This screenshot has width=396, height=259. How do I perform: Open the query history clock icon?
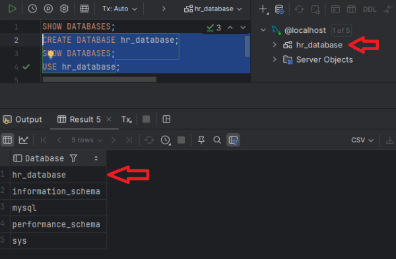[32, 9]
